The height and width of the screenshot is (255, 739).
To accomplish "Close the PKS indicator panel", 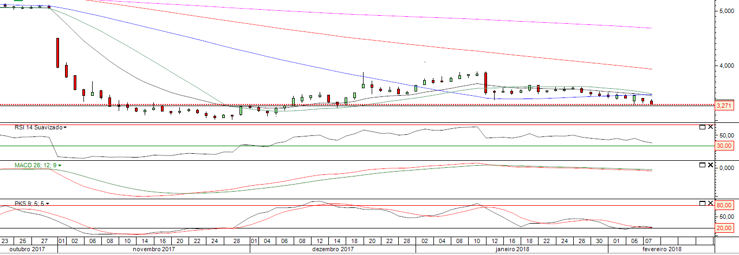I will click(x=711, y=202).
